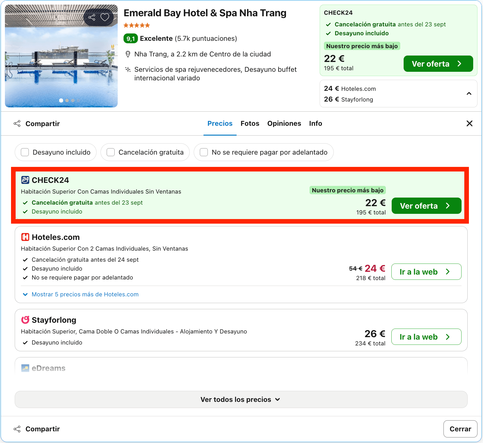Save hotel with the heart icon
This screenshot has height=443, width=483.
105,17
